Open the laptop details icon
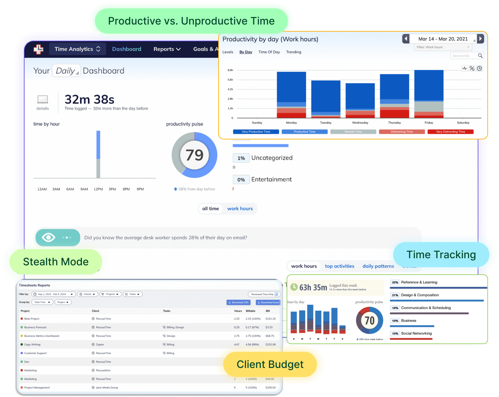The height and width of the screenshot is (397, 499). coord(43,99)
